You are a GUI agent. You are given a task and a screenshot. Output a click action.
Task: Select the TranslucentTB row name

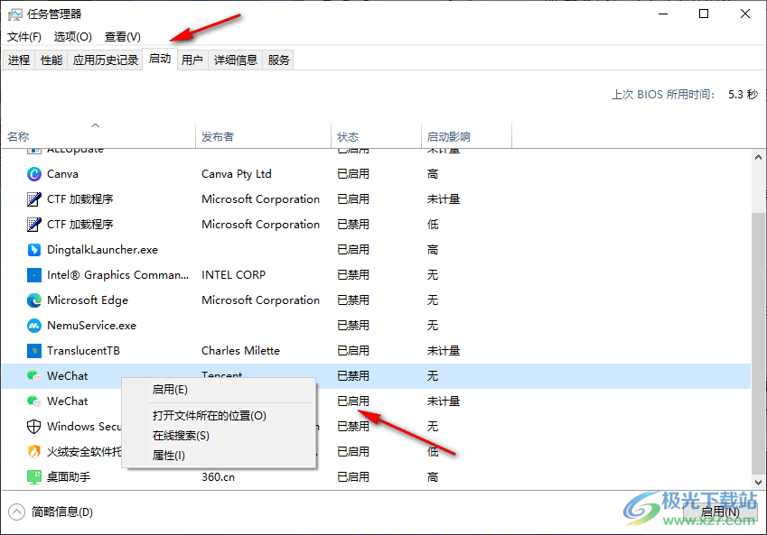(83, 351)
